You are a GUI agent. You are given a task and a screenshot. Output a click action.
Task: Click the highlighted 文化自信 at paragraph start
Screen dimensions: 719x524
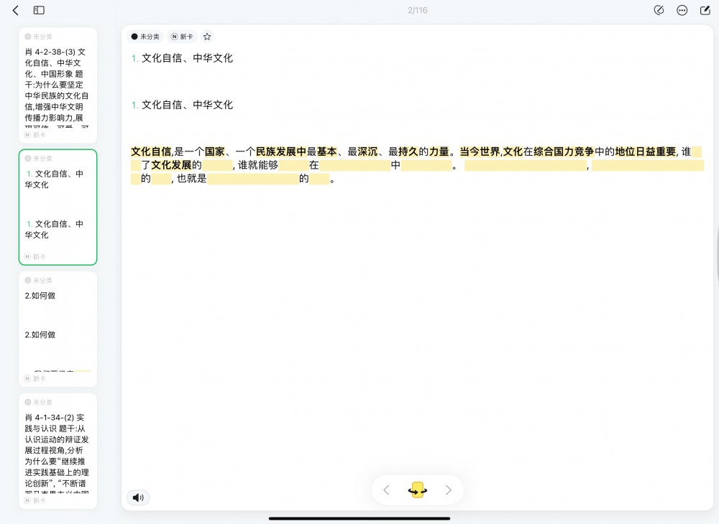click(151, 151)
